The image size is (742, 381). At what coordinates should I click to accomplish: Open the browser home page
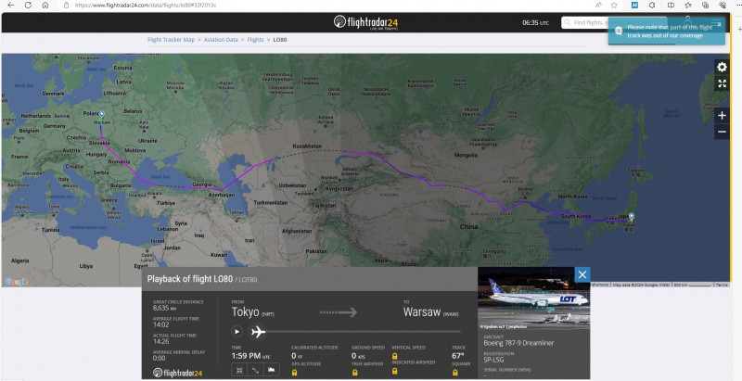[45, 6]
